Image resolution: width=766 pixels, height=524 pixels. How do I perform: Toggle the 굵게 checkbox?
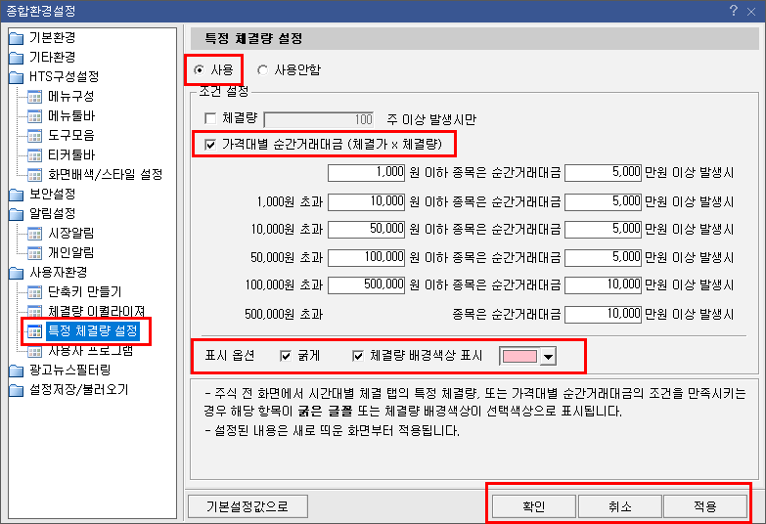(286, 356)
